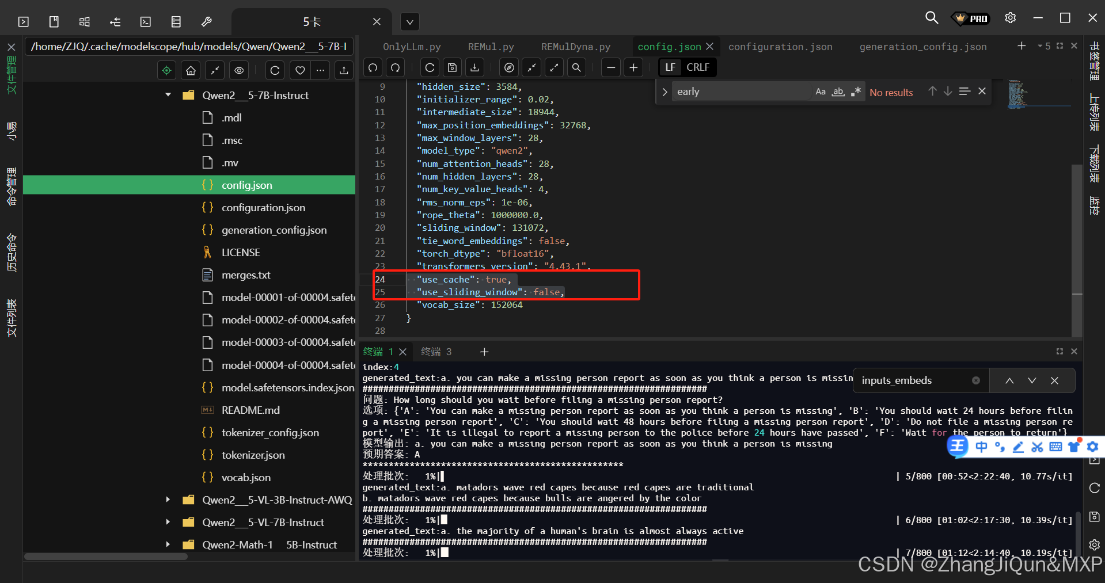The image size is (1105, 583).
Task: Open the editor tab count dropdown 5
Action: 1044,46
